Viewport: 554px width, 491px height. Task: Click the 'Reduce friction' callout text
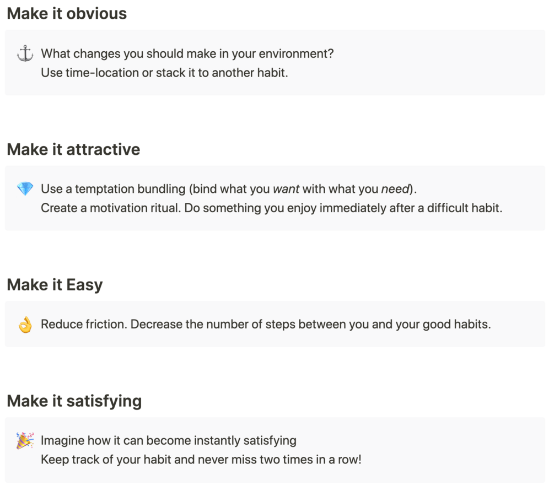pos(265,325)
